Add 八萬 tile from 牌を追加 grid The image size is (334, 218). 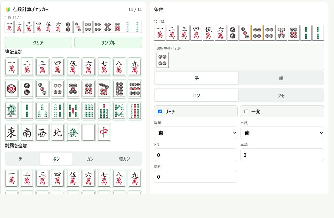[x=119, y=67]
